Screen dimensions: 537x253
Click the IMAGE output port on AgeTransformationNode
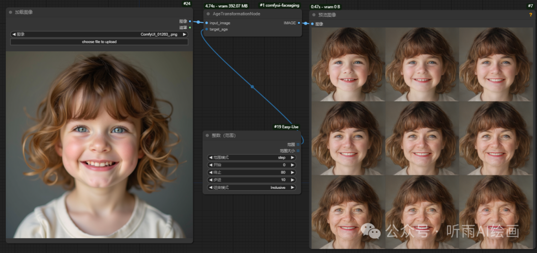coord(299,23)
